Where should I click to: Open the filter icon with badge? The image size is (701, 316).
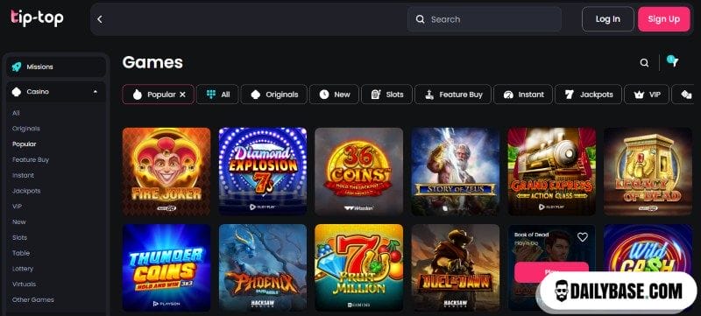[672, 61]
